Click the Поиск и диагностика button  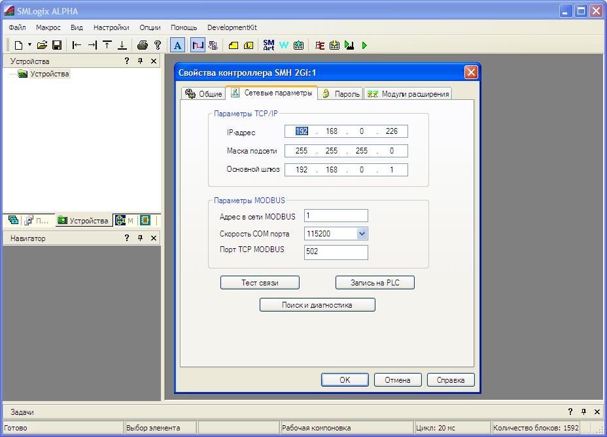[x=317, y=305]
